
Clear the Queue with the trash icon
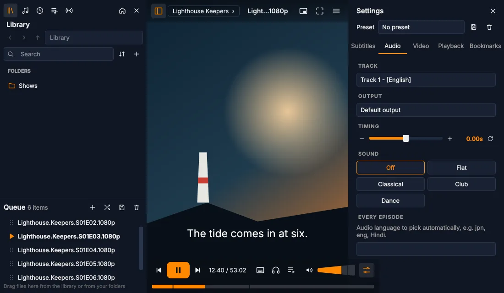[x=137, y=207]
